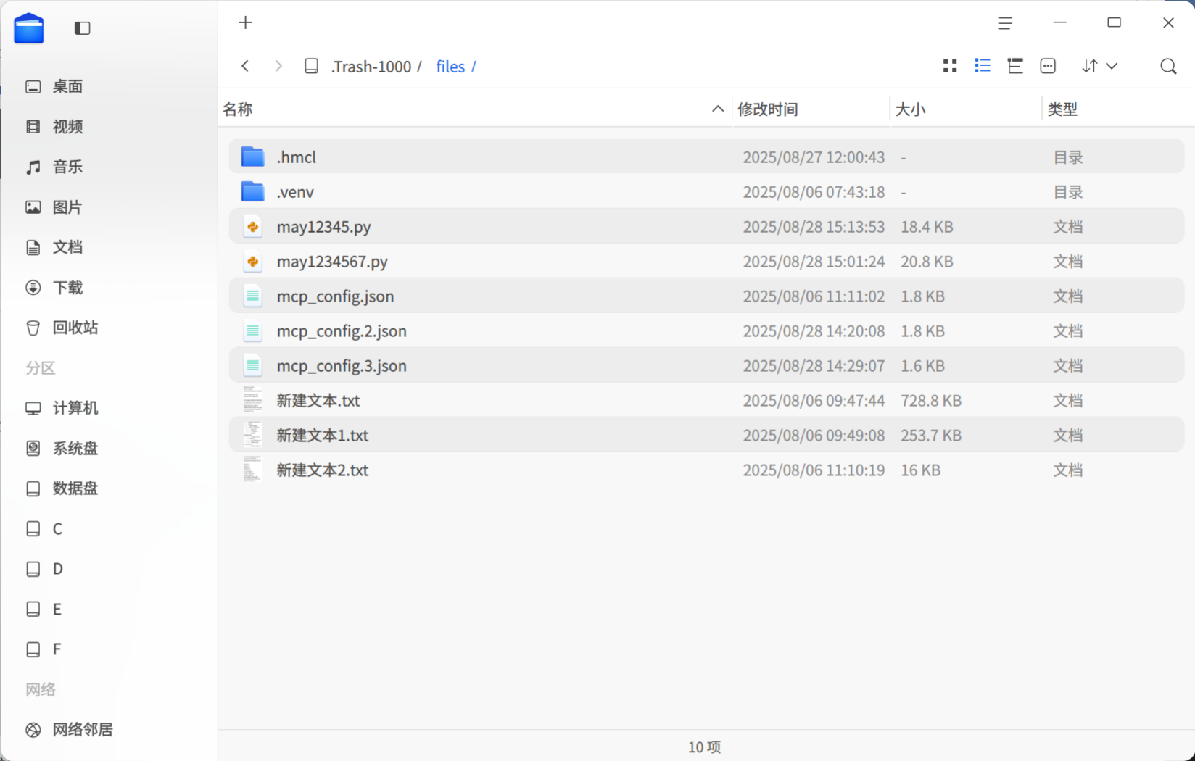Select the .venv folder icon
Image resolution: width=1195 pixels, height=761 pixels.
[252, 191]
